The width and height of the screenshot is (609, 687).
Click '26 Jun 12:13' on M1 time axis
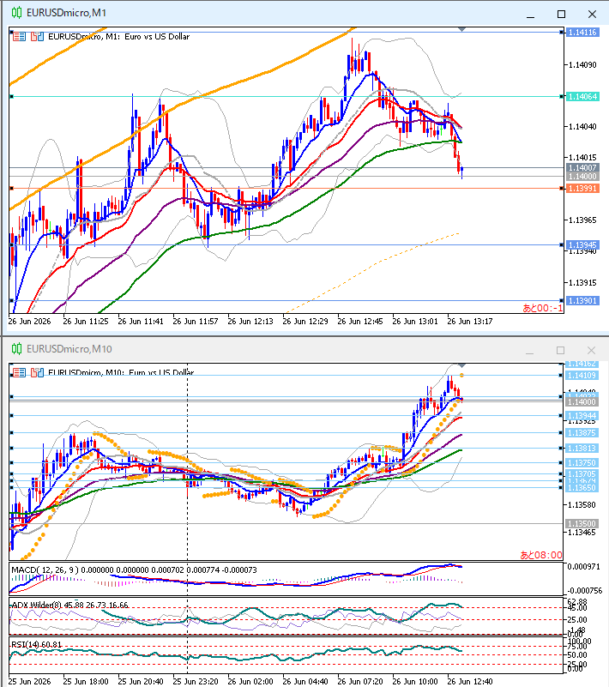point(250,322)
